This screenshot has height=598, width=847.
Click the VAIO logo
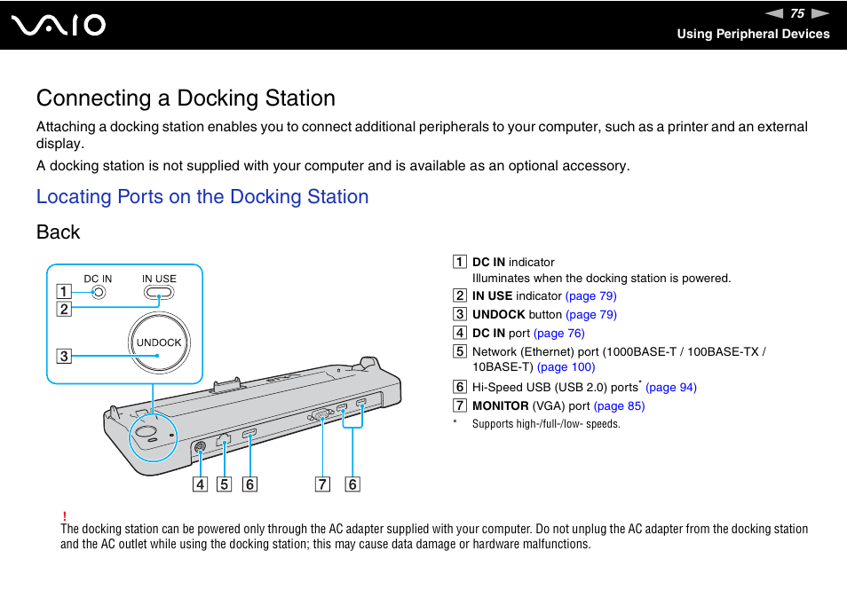59,25
